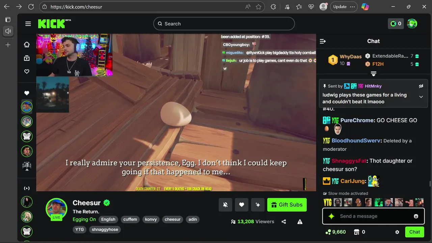Select the shnaggyhose tag

click(105, 230)
